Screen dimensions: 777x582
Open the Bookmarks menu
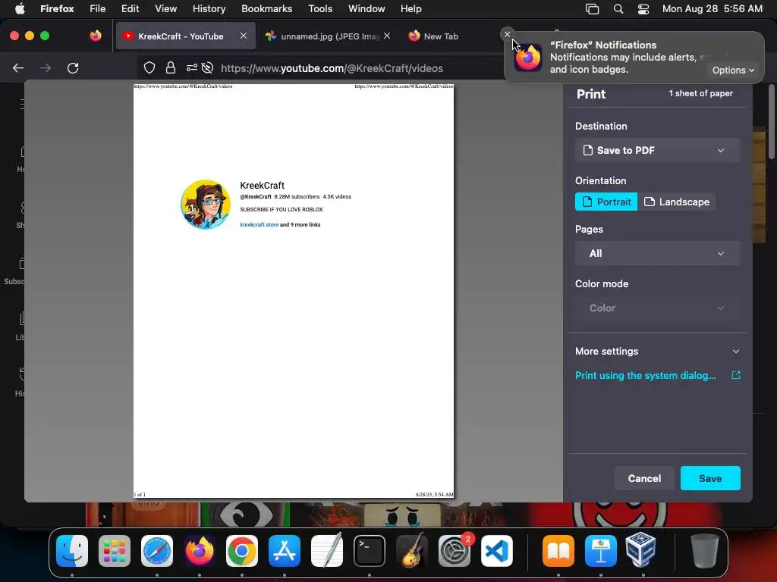tap(266, 9)
